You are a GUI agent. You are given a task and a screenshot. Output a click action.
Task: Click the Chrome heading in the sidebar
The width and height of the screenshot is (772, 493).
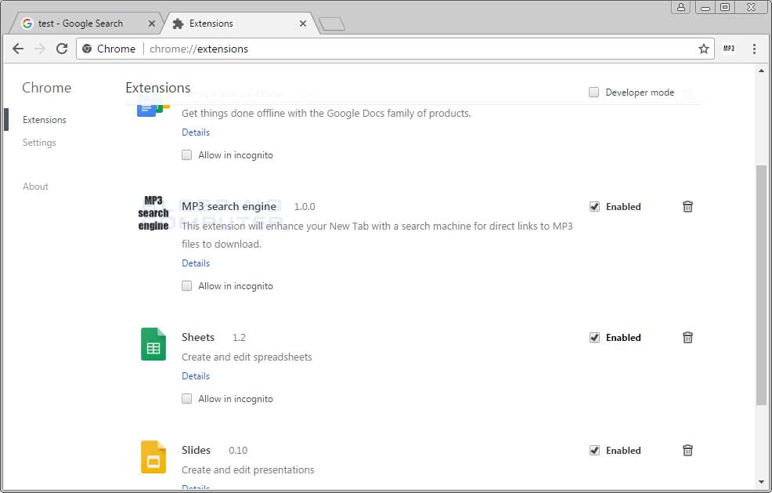[47, 88]
